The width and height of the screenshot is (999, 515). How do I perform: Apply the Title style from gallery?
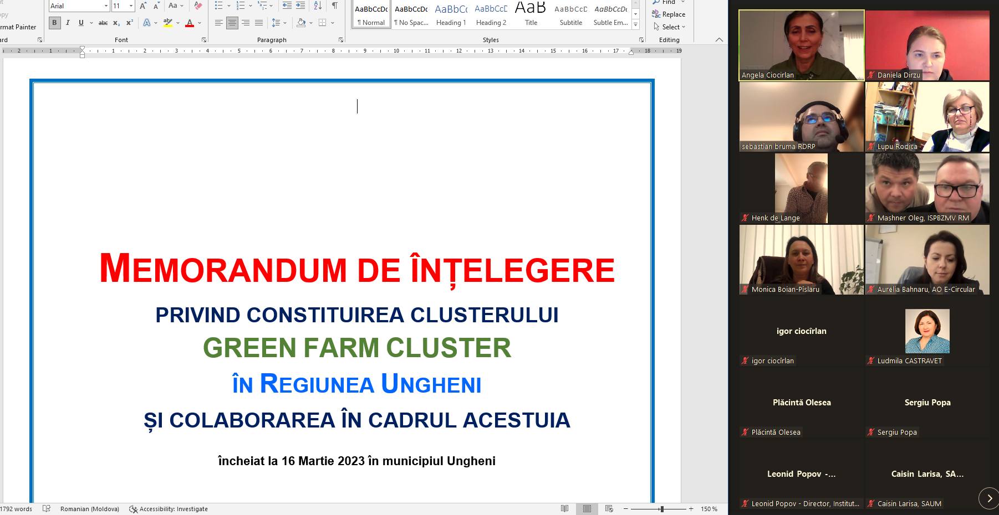coord(531,15)
